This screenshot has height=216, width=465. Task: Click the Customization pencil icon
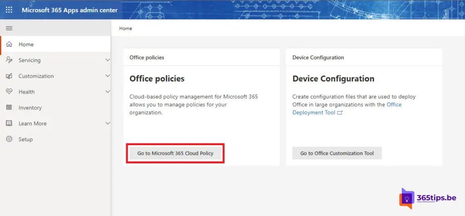click(x=9, y=76)
